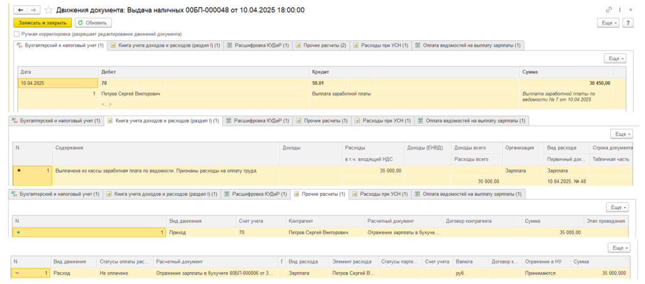This screenshot has width=645, height=284.
Task: Enable Ручная корректировка checkbox
Action: click(x=16, y=34)
